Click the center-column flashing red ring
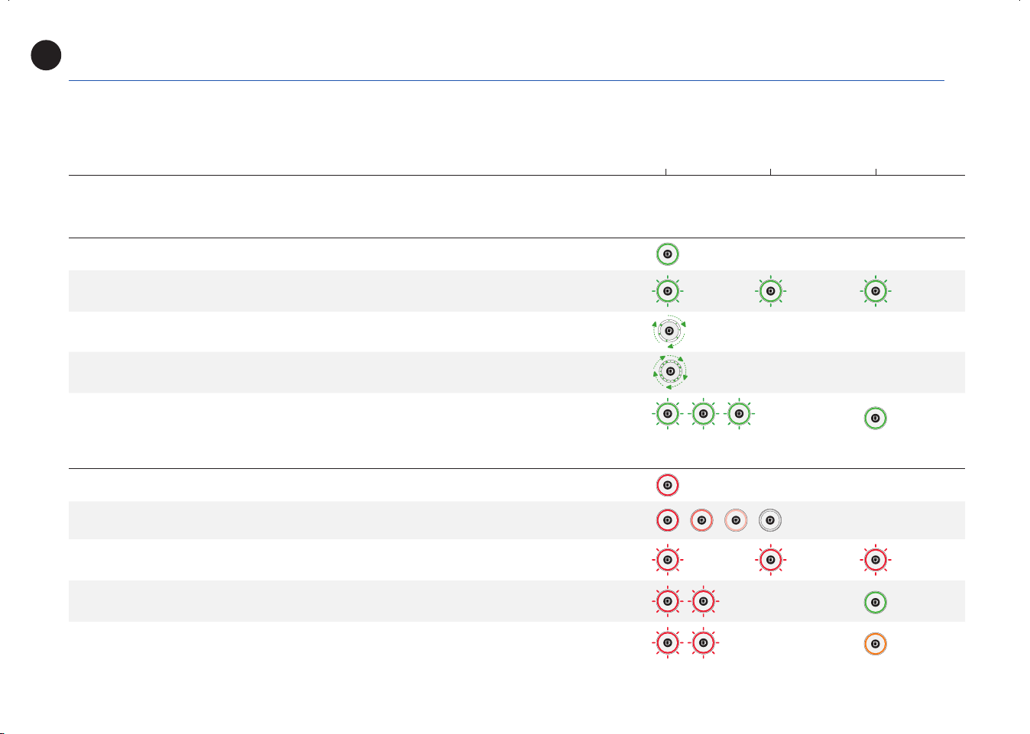Screen dimensions: 1030x734 point(770,560)
